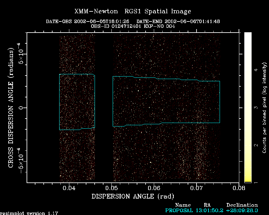Select the DATE-END 2002-06-06T01:41:48 text
The height and width of the screenshot is (215, 269).
pyautogui.click(x=178, y=21)
